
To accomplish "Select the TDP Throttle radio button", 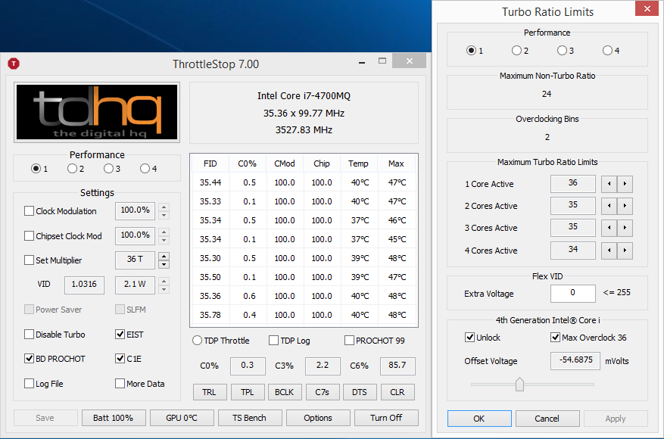I will (x=197, y=341).
